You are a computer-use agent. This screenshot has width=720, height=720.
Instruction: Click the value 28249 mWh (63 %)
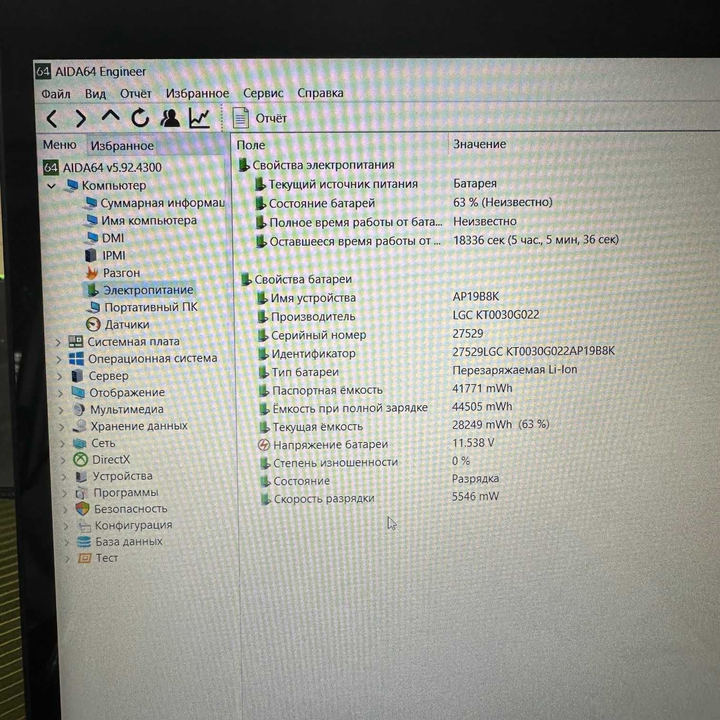pyautogui.click(x=500, y=425)
